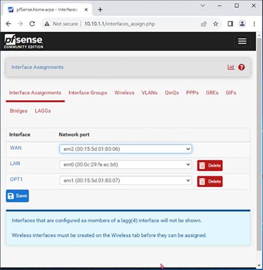This screenshot has height=270, width=263.
Task: Toggle the browser side panel icon
Action: point(230,24)
